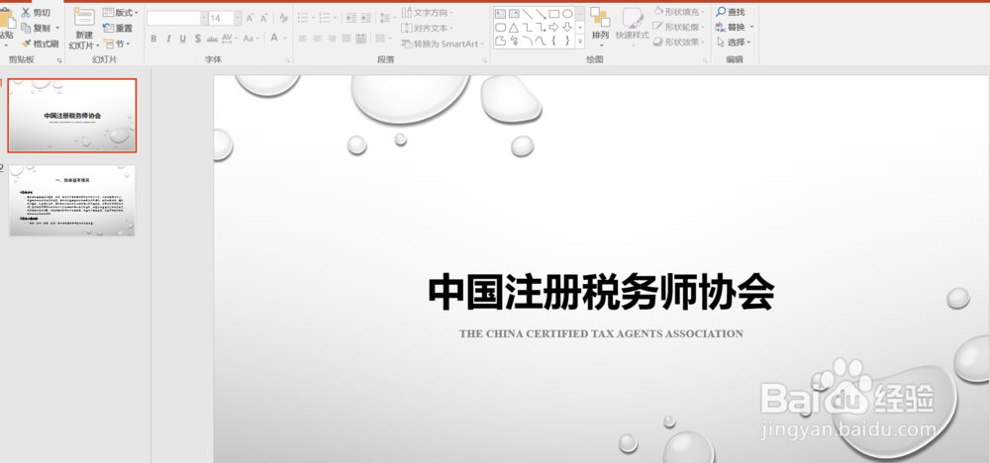The width and height of the screenshot is (990, 463).
Task: Select the left brace shape
Action: (553, 41)
